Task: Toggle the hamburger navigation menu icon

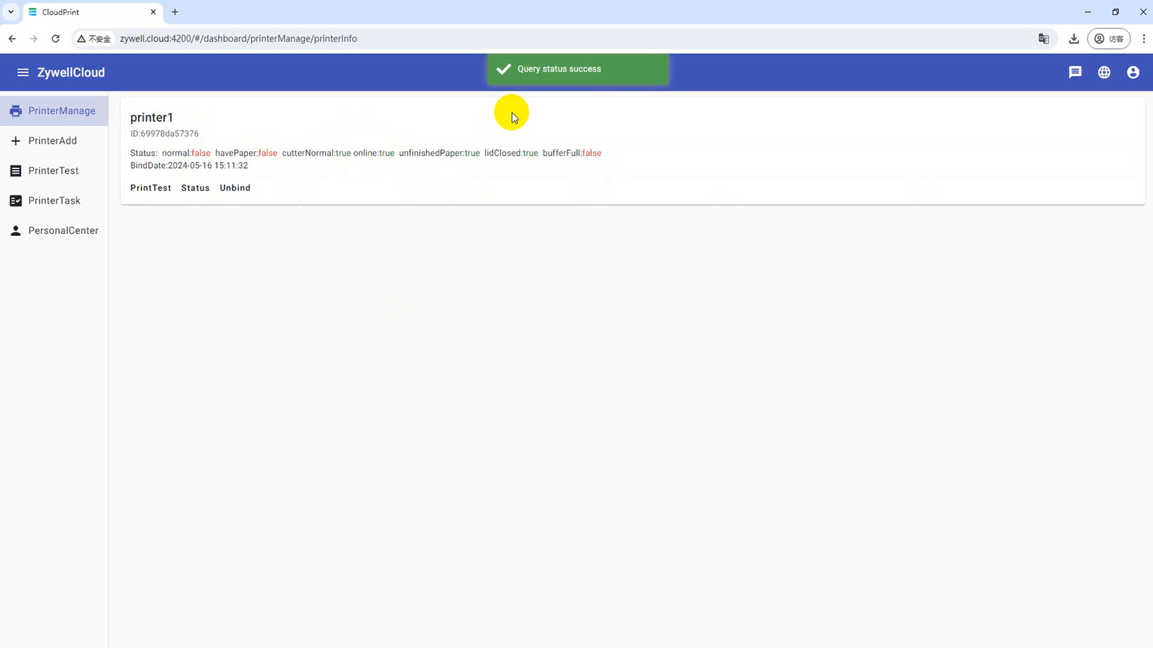Action: [x=23, y=73]
